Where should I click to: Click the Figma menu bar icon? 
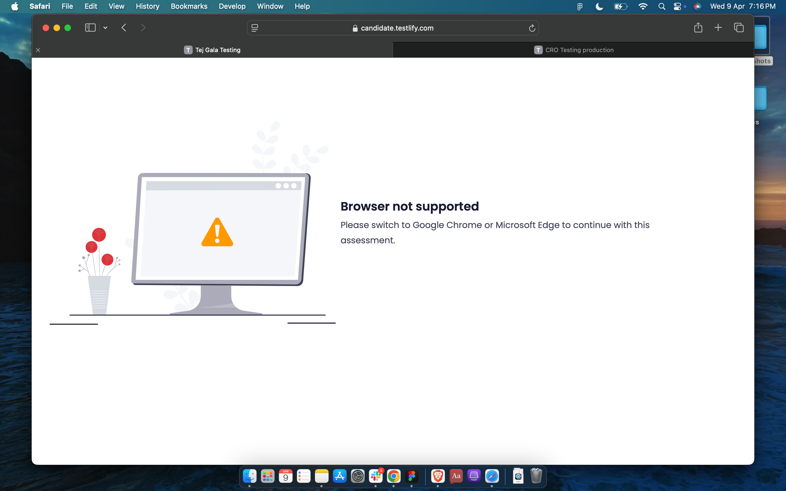click(580, 6)
